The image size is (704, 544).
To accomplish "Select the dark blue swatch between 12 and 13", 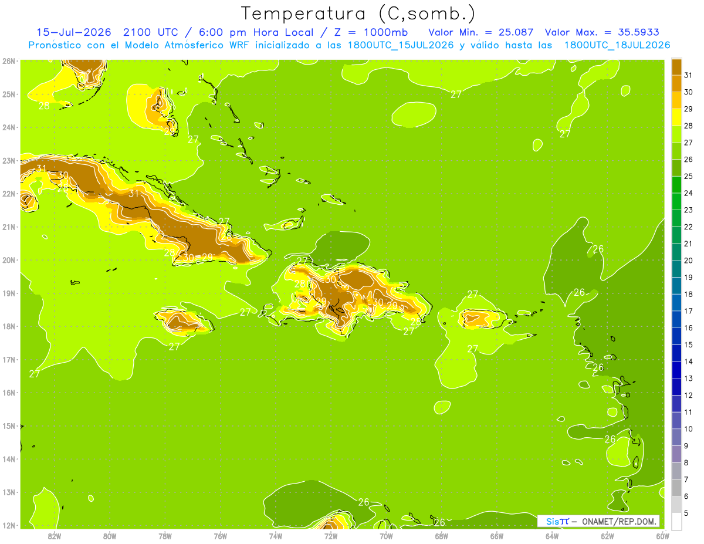I will tap(676, 386).
